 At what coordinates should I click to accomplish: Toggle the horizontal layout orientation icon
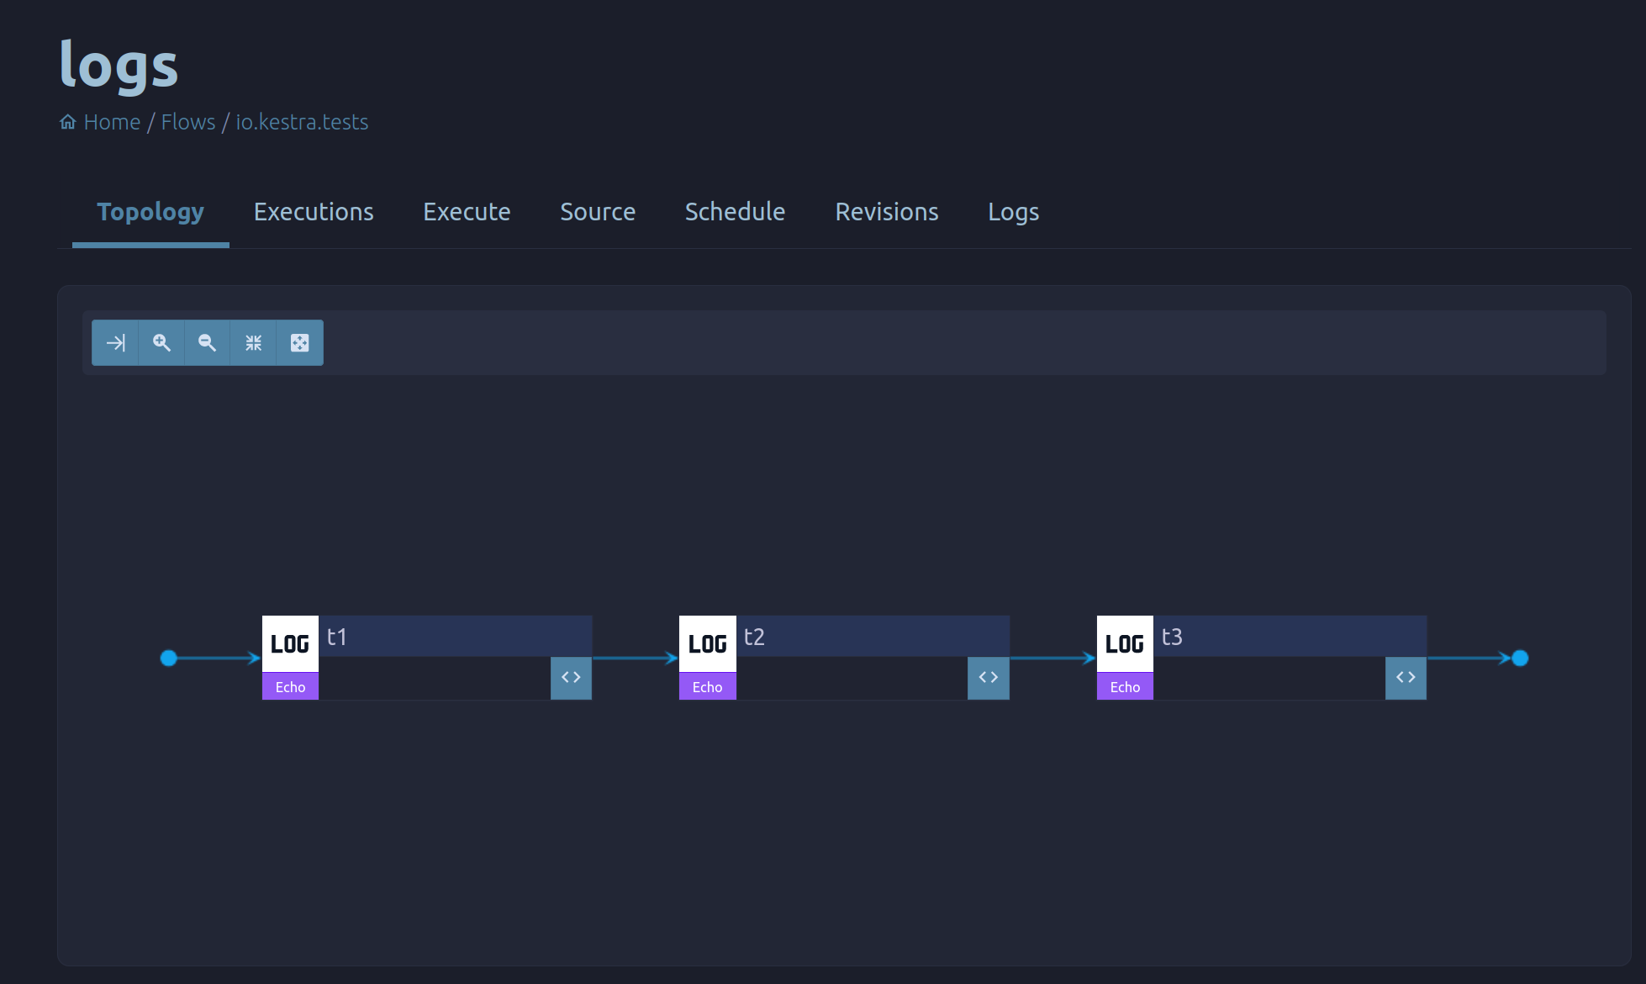click(115, 342)
